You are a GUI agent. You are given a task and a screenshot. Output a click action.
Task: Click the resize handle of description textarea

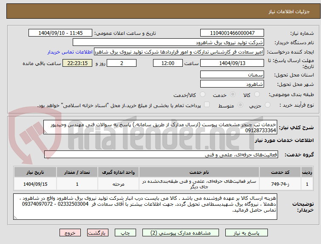[x=45, y=132]
